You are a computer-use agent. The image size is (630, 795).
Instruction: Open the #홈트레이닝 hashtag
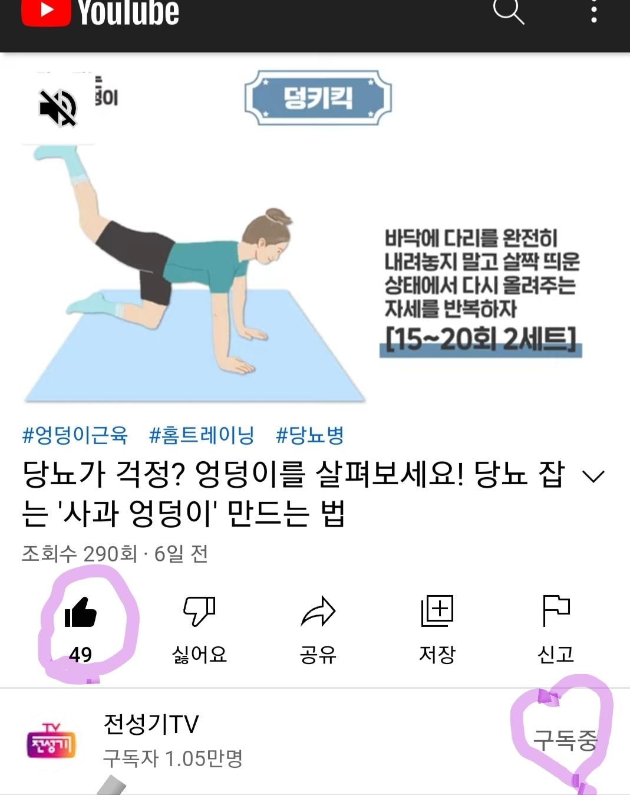click(x=202, y=435)
